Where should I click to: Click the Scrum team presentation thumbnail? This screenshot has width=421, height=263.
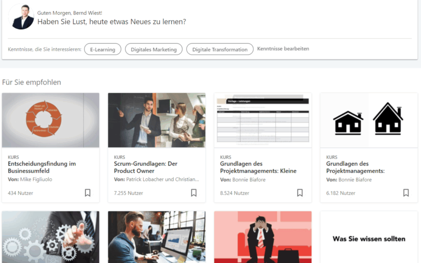pyautogui.click(x=157, y=120)
